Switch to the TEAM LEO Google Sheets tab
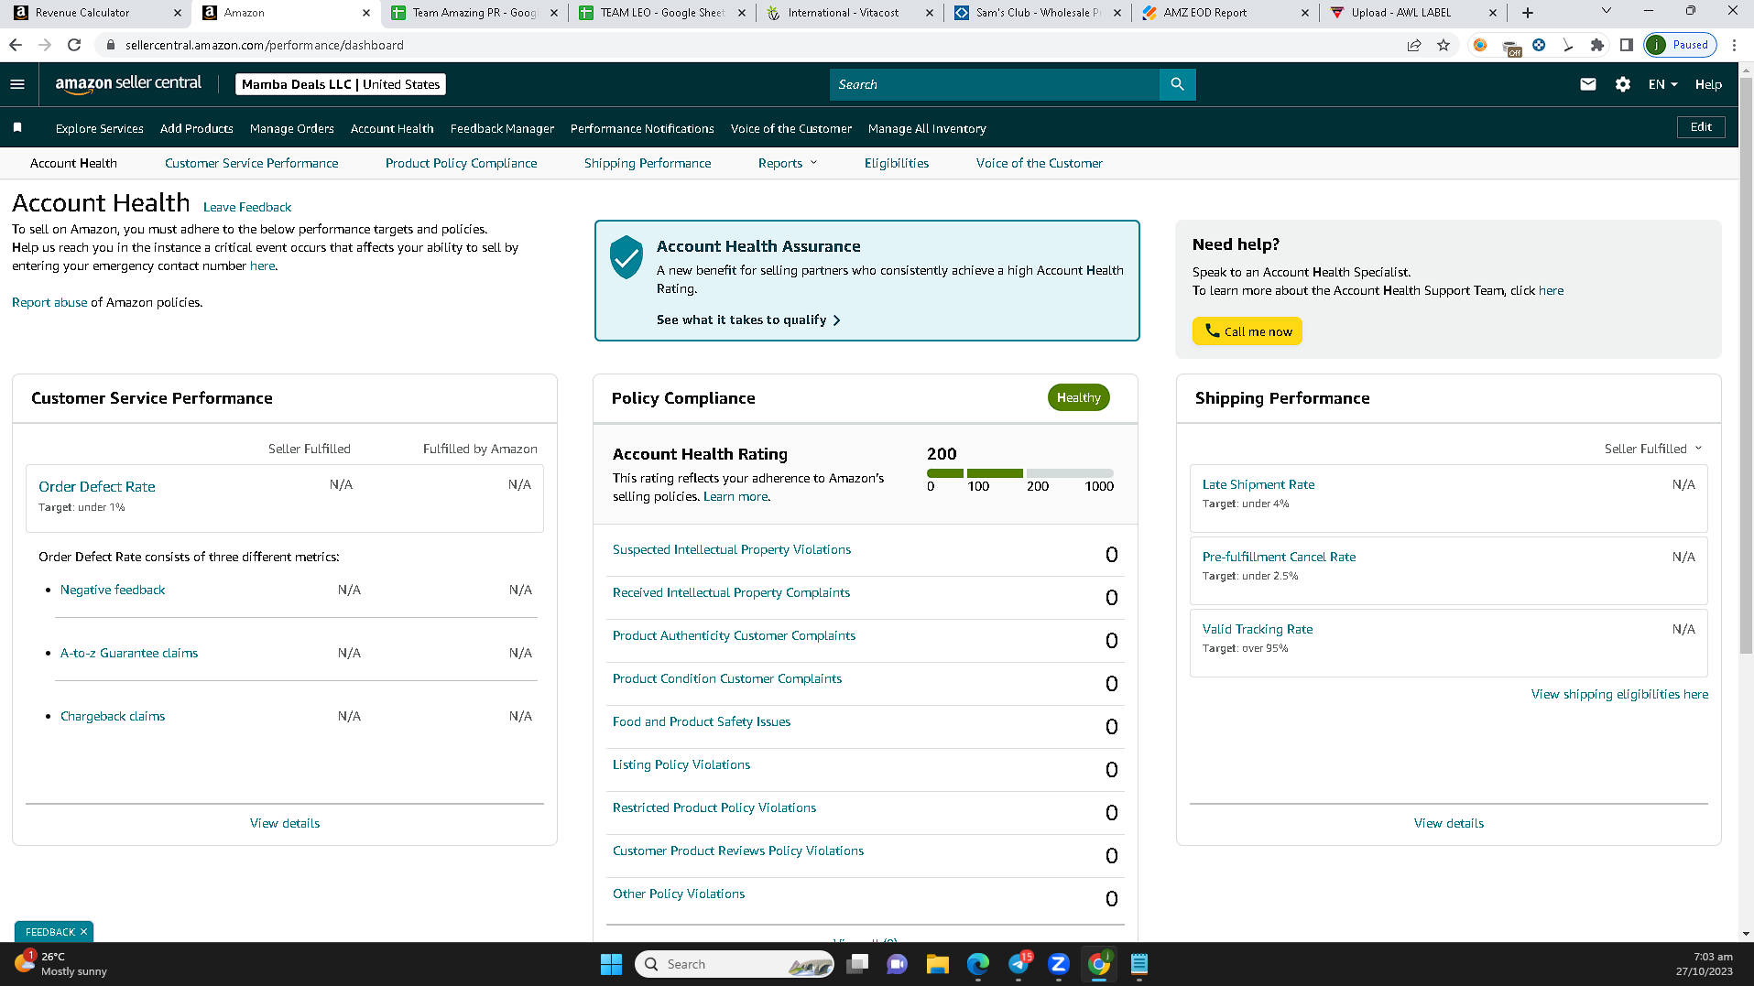 click(x=662, y=13)
